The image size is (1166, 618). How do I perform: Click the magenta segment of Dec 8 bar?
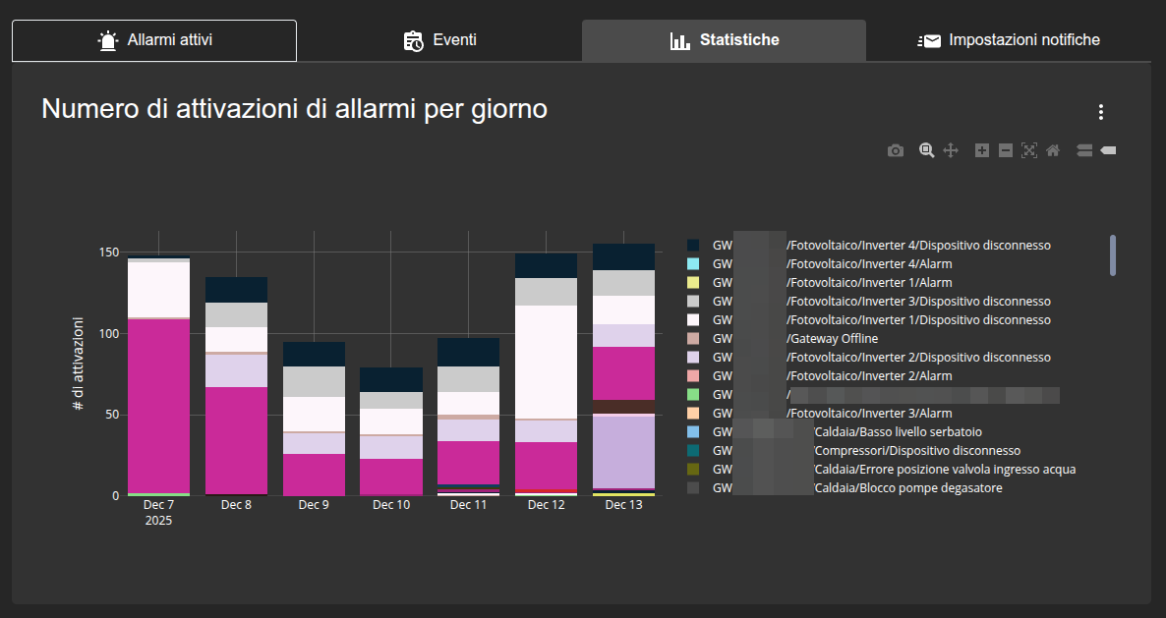[236, 439]
